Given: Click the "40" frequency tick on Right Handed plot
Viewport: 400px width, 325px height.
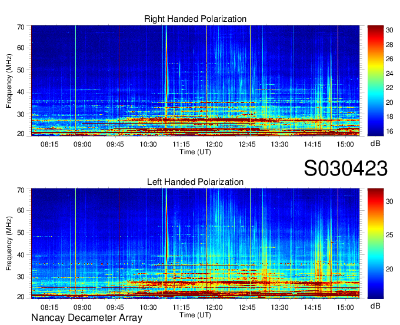Looking at the screenshot, I should 21,92.
